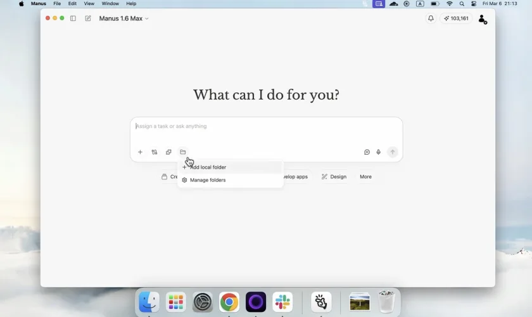
Task: Click the 103,161 credits button
Action: (x=456, y=18)
